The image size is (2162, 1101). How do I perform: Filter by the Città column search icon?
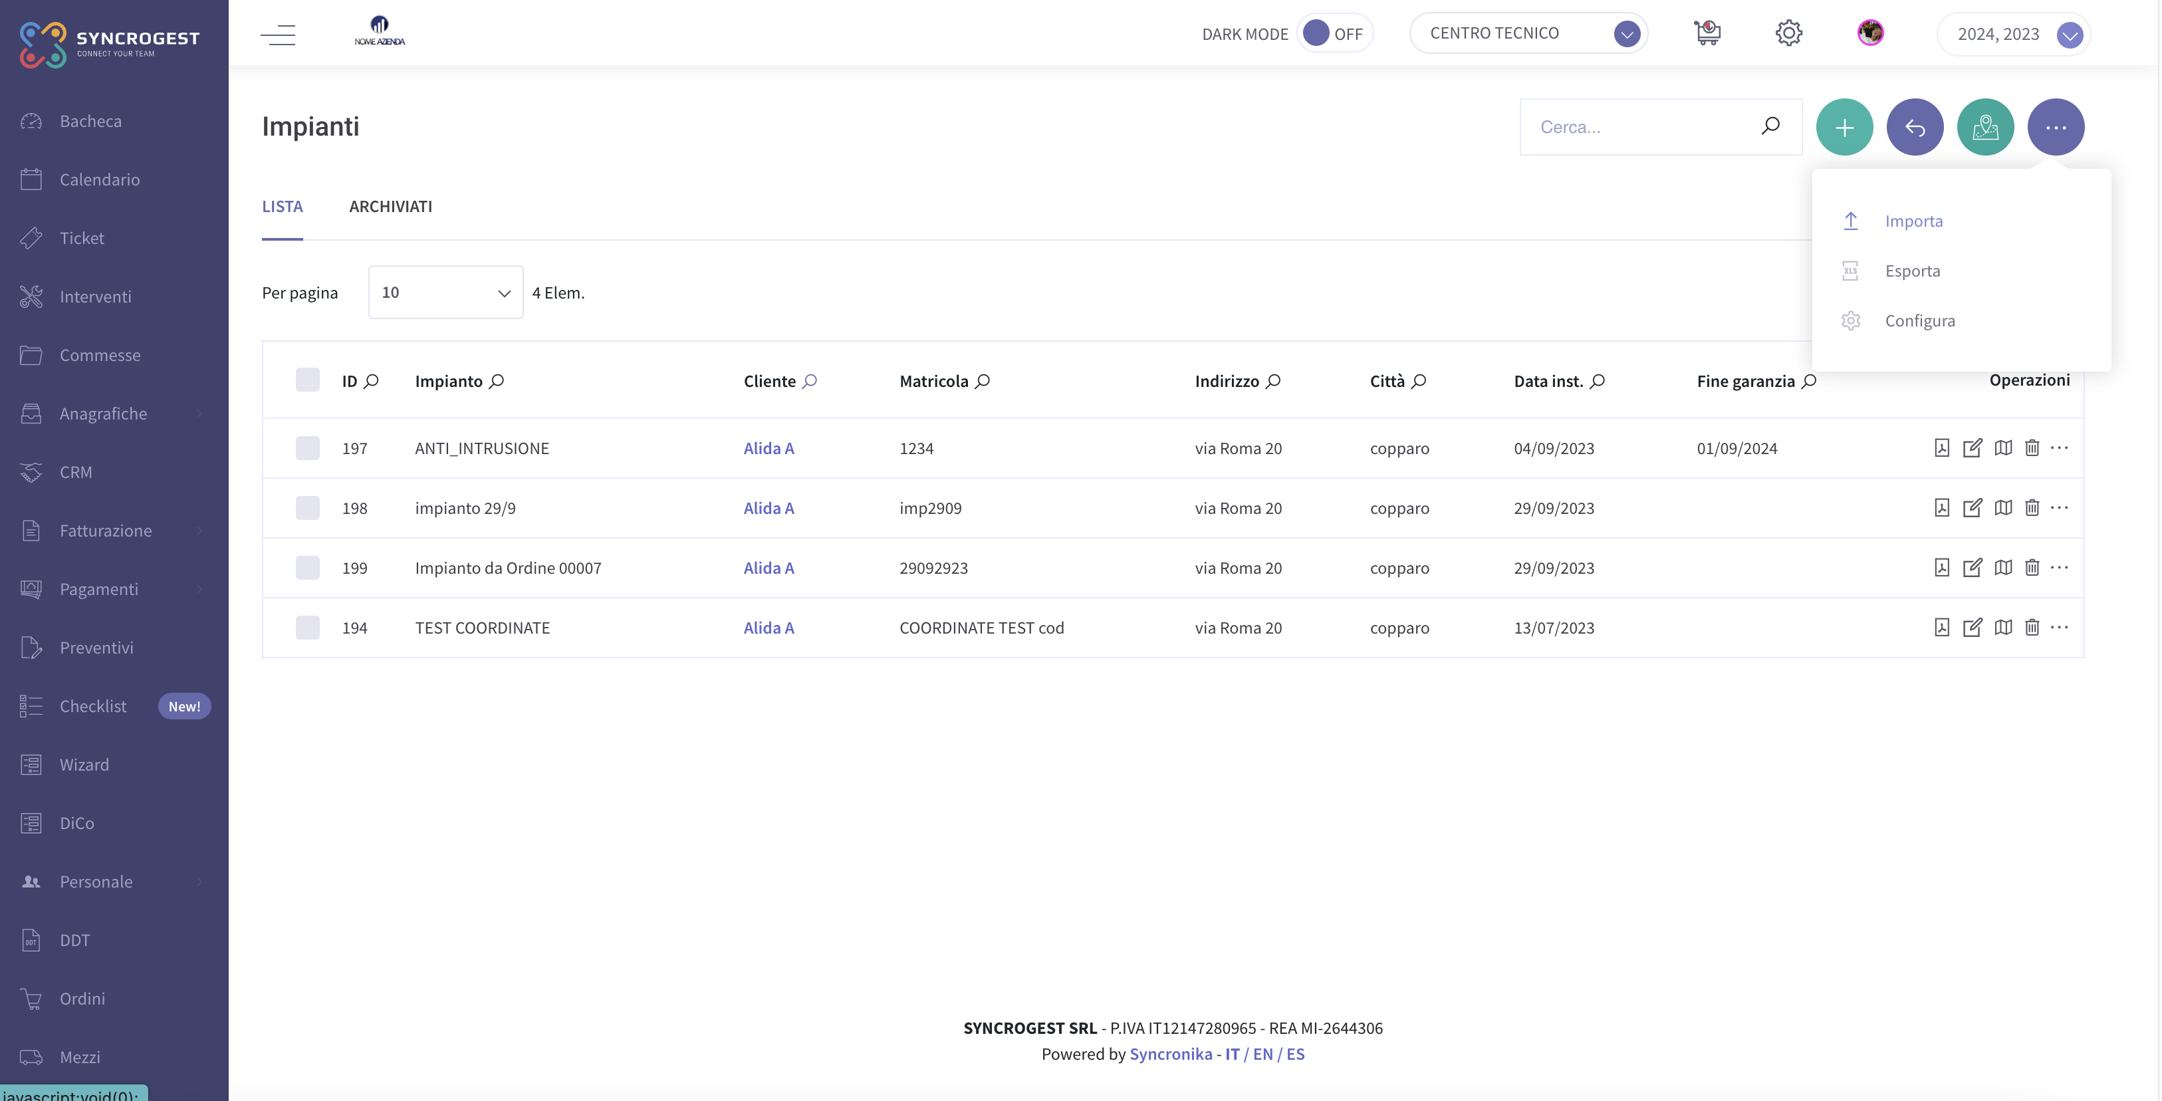pos(1417,381)
